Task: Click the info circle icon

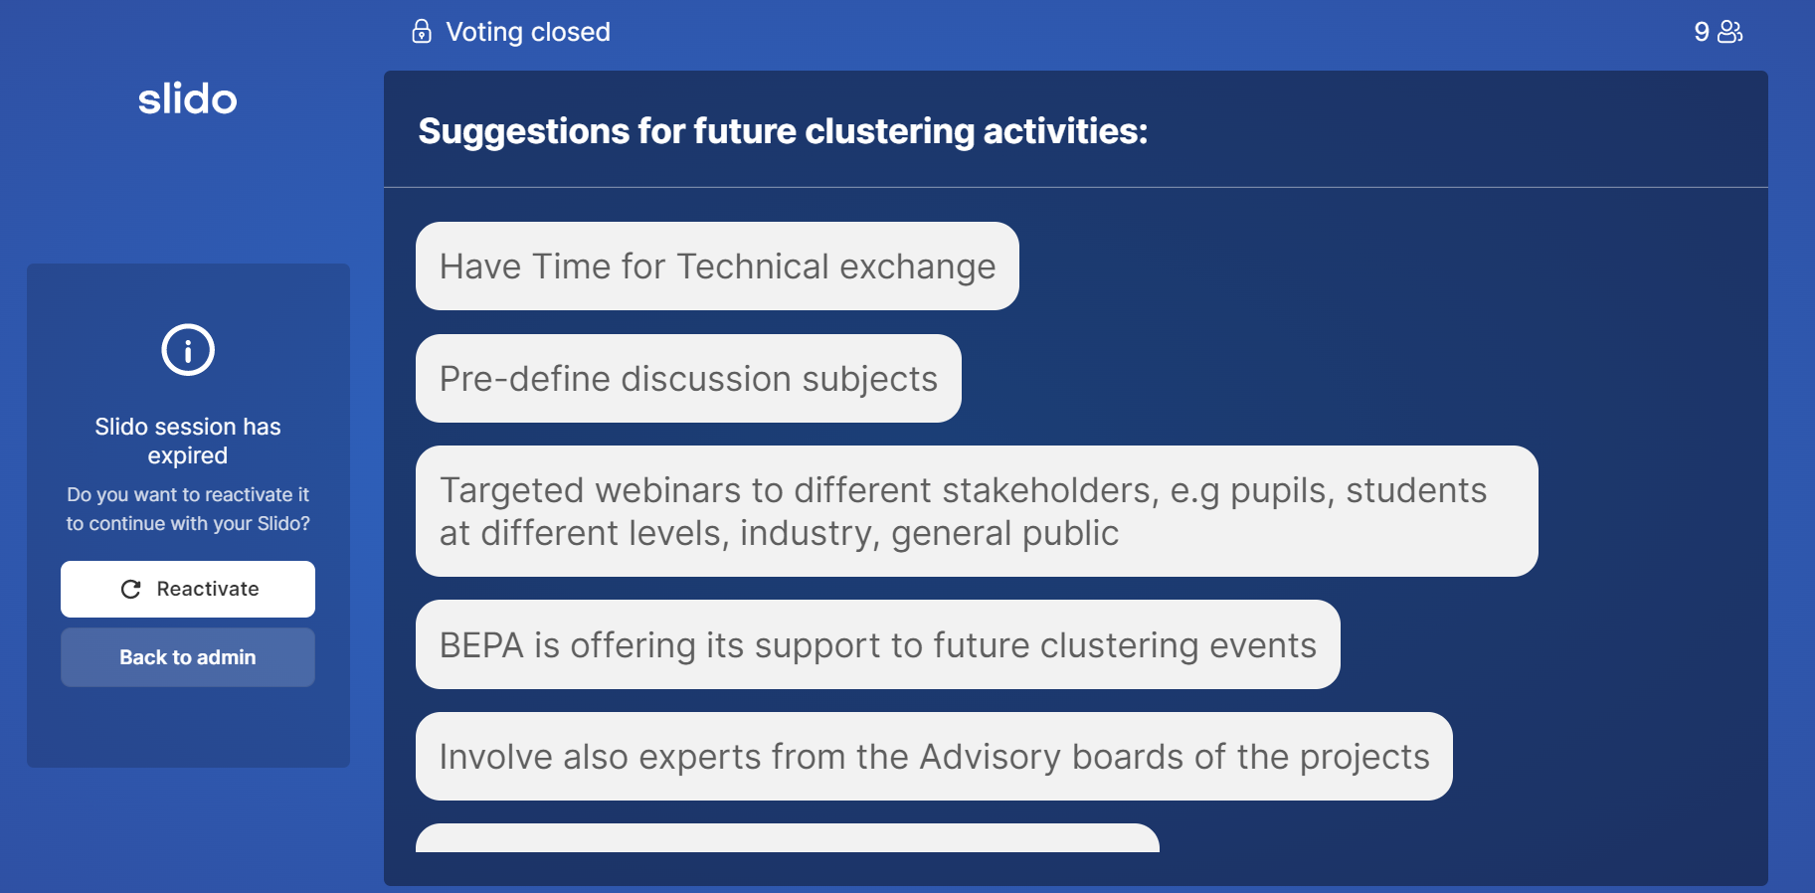Action: click(188, 350)
